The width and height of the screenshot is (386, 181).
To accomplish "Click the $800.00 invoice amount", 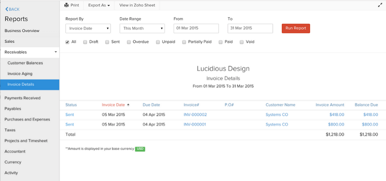I will 336,125.
